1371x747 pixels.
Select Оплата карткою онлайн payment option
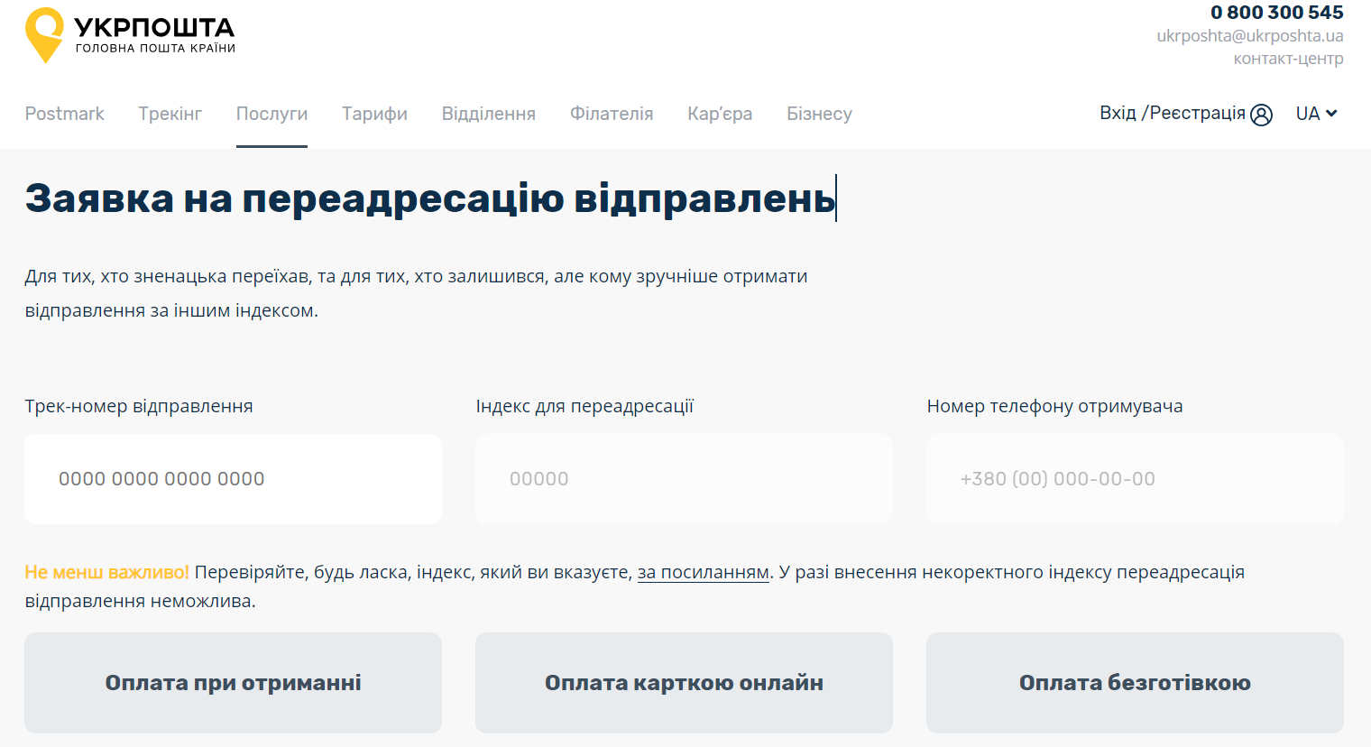pos(684,683)
